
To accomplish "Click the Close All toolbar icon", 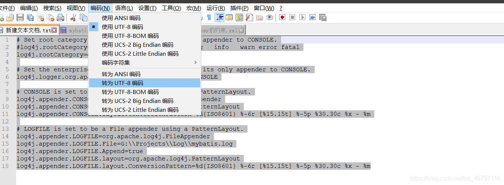I will point(50,17).
